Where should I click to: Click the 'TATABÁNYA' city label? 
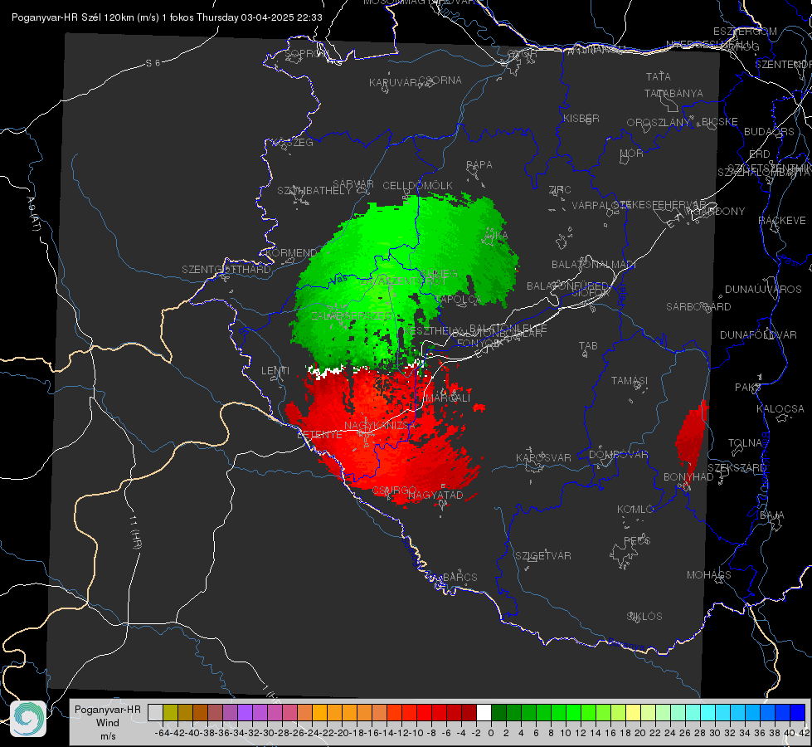pyautogui.click(x=673, y=93)
